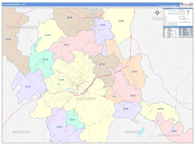This screenshot has width=195, height=146.
Task: Click the RAPPAHANNOCK county label
Action: pos(22,27)
